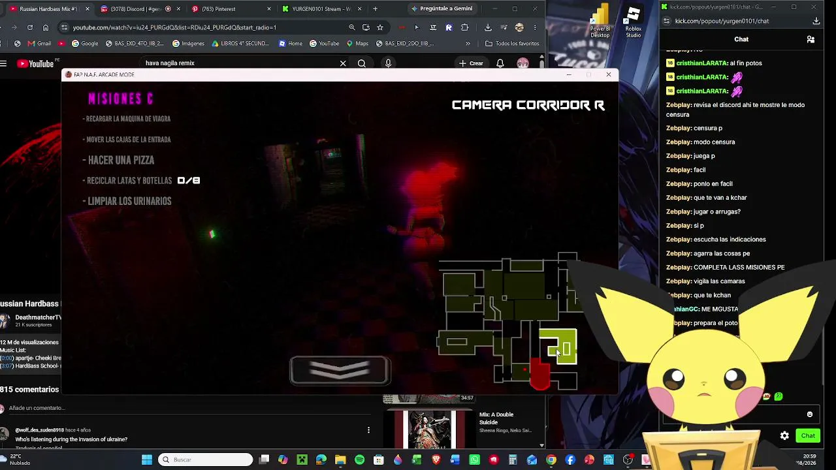Click RECICLAR LATAS Y BOTELLAS mission
The image size is (836, 470).
pos(129,181)
